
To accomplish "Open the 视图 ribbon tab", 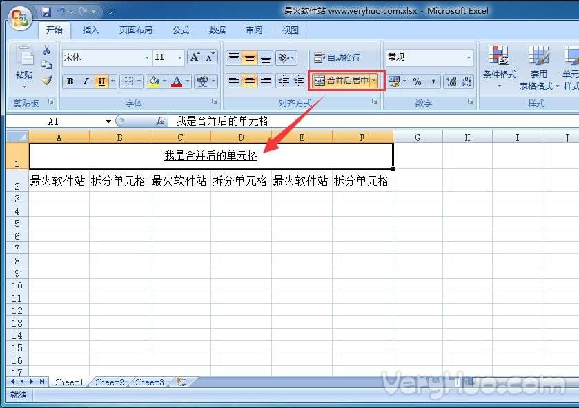I will [291, 30].
